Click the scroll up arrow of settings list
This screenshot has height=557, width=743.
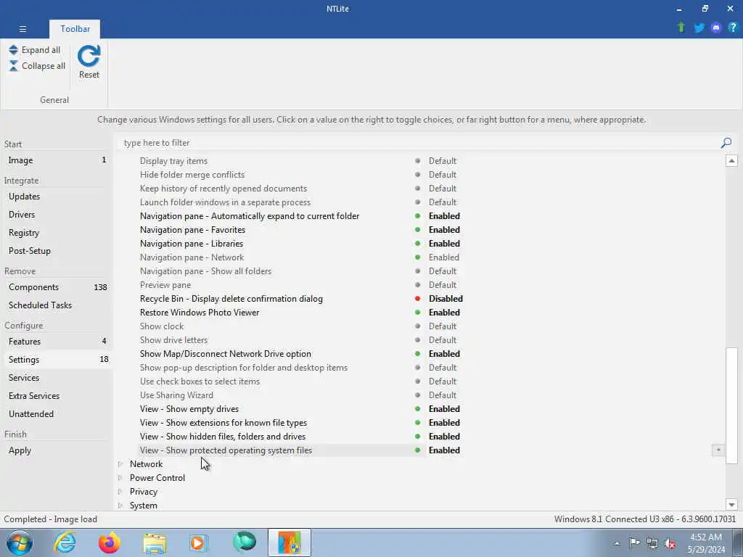point(731,160)
